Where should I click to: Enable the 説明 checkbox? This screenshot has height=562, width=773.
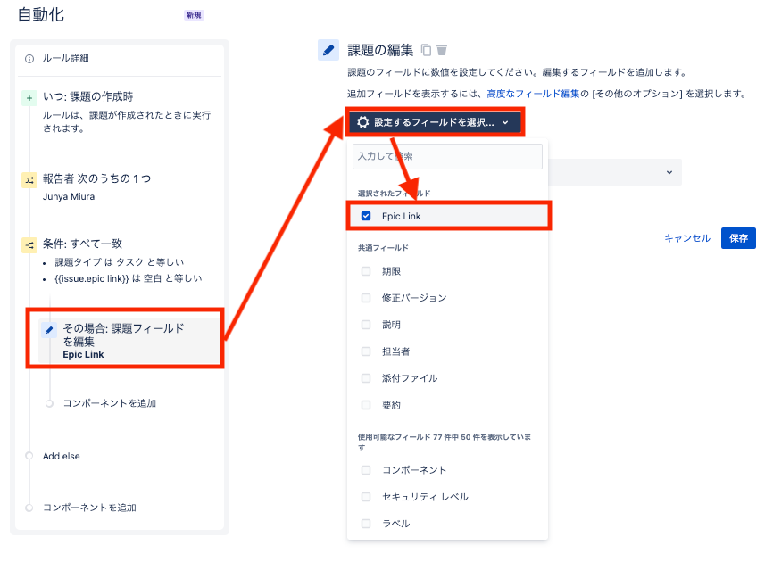(x=365, y=325)
